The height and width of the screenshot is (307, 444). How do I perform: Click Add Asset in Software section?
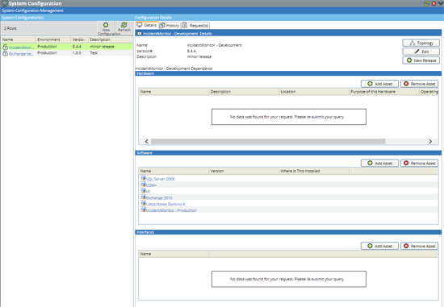pos(379,164)
